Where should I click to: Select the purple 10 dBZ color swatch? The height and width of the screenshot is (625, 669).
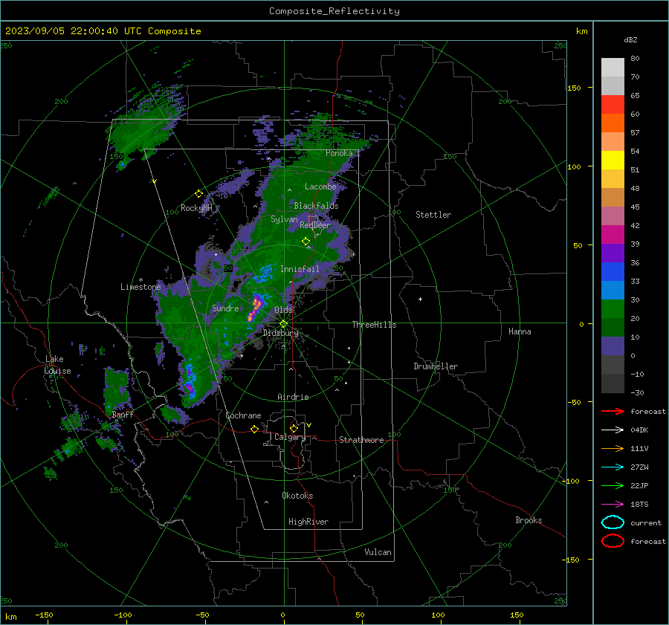pyautogui.click(x=613, y=346)
